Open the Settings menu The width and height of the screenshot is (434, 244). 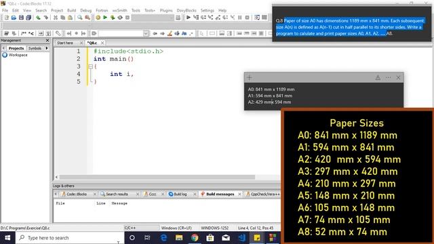[208, 10]
